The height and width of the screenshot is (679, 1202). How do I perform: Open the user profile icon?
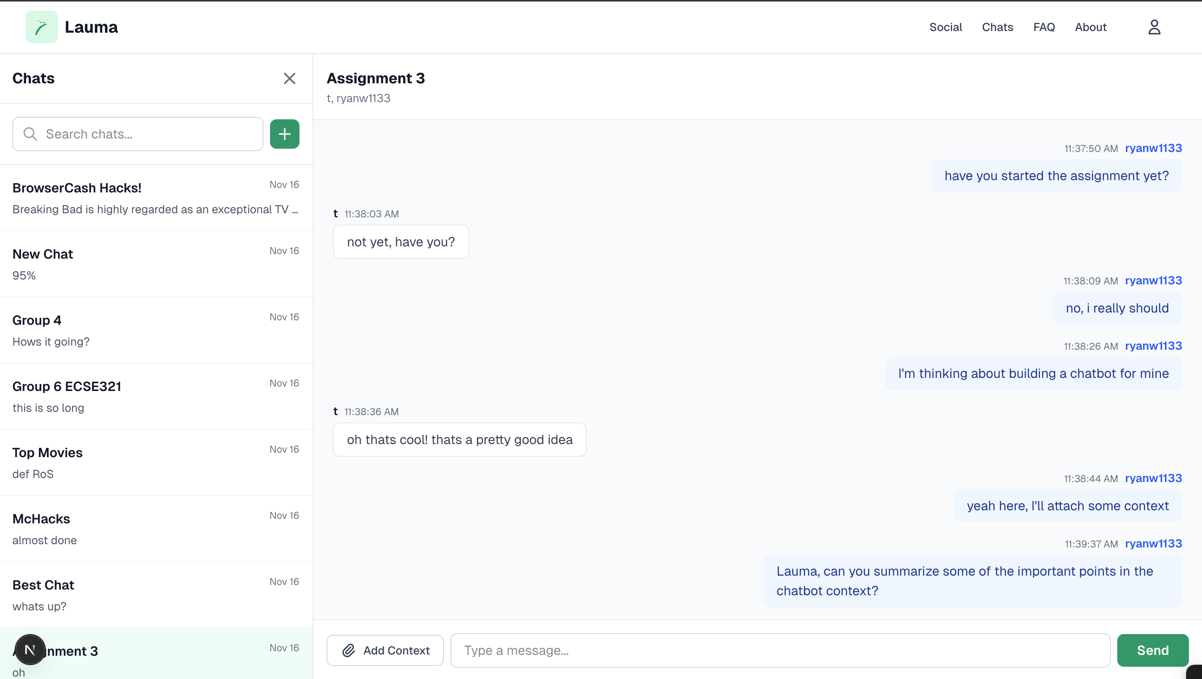tap(1154, 27)
